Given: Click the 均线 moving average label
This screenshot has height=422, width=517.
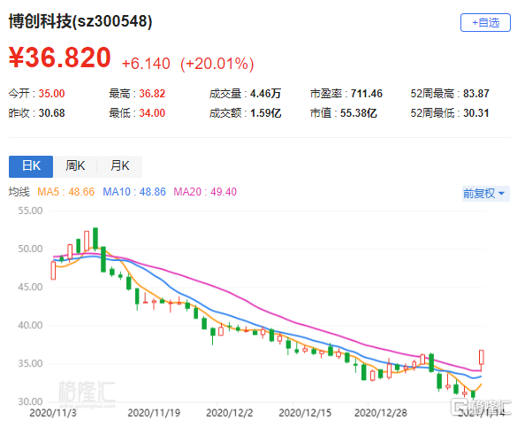Looking at the screenshot, I should [x=19, y=192].
